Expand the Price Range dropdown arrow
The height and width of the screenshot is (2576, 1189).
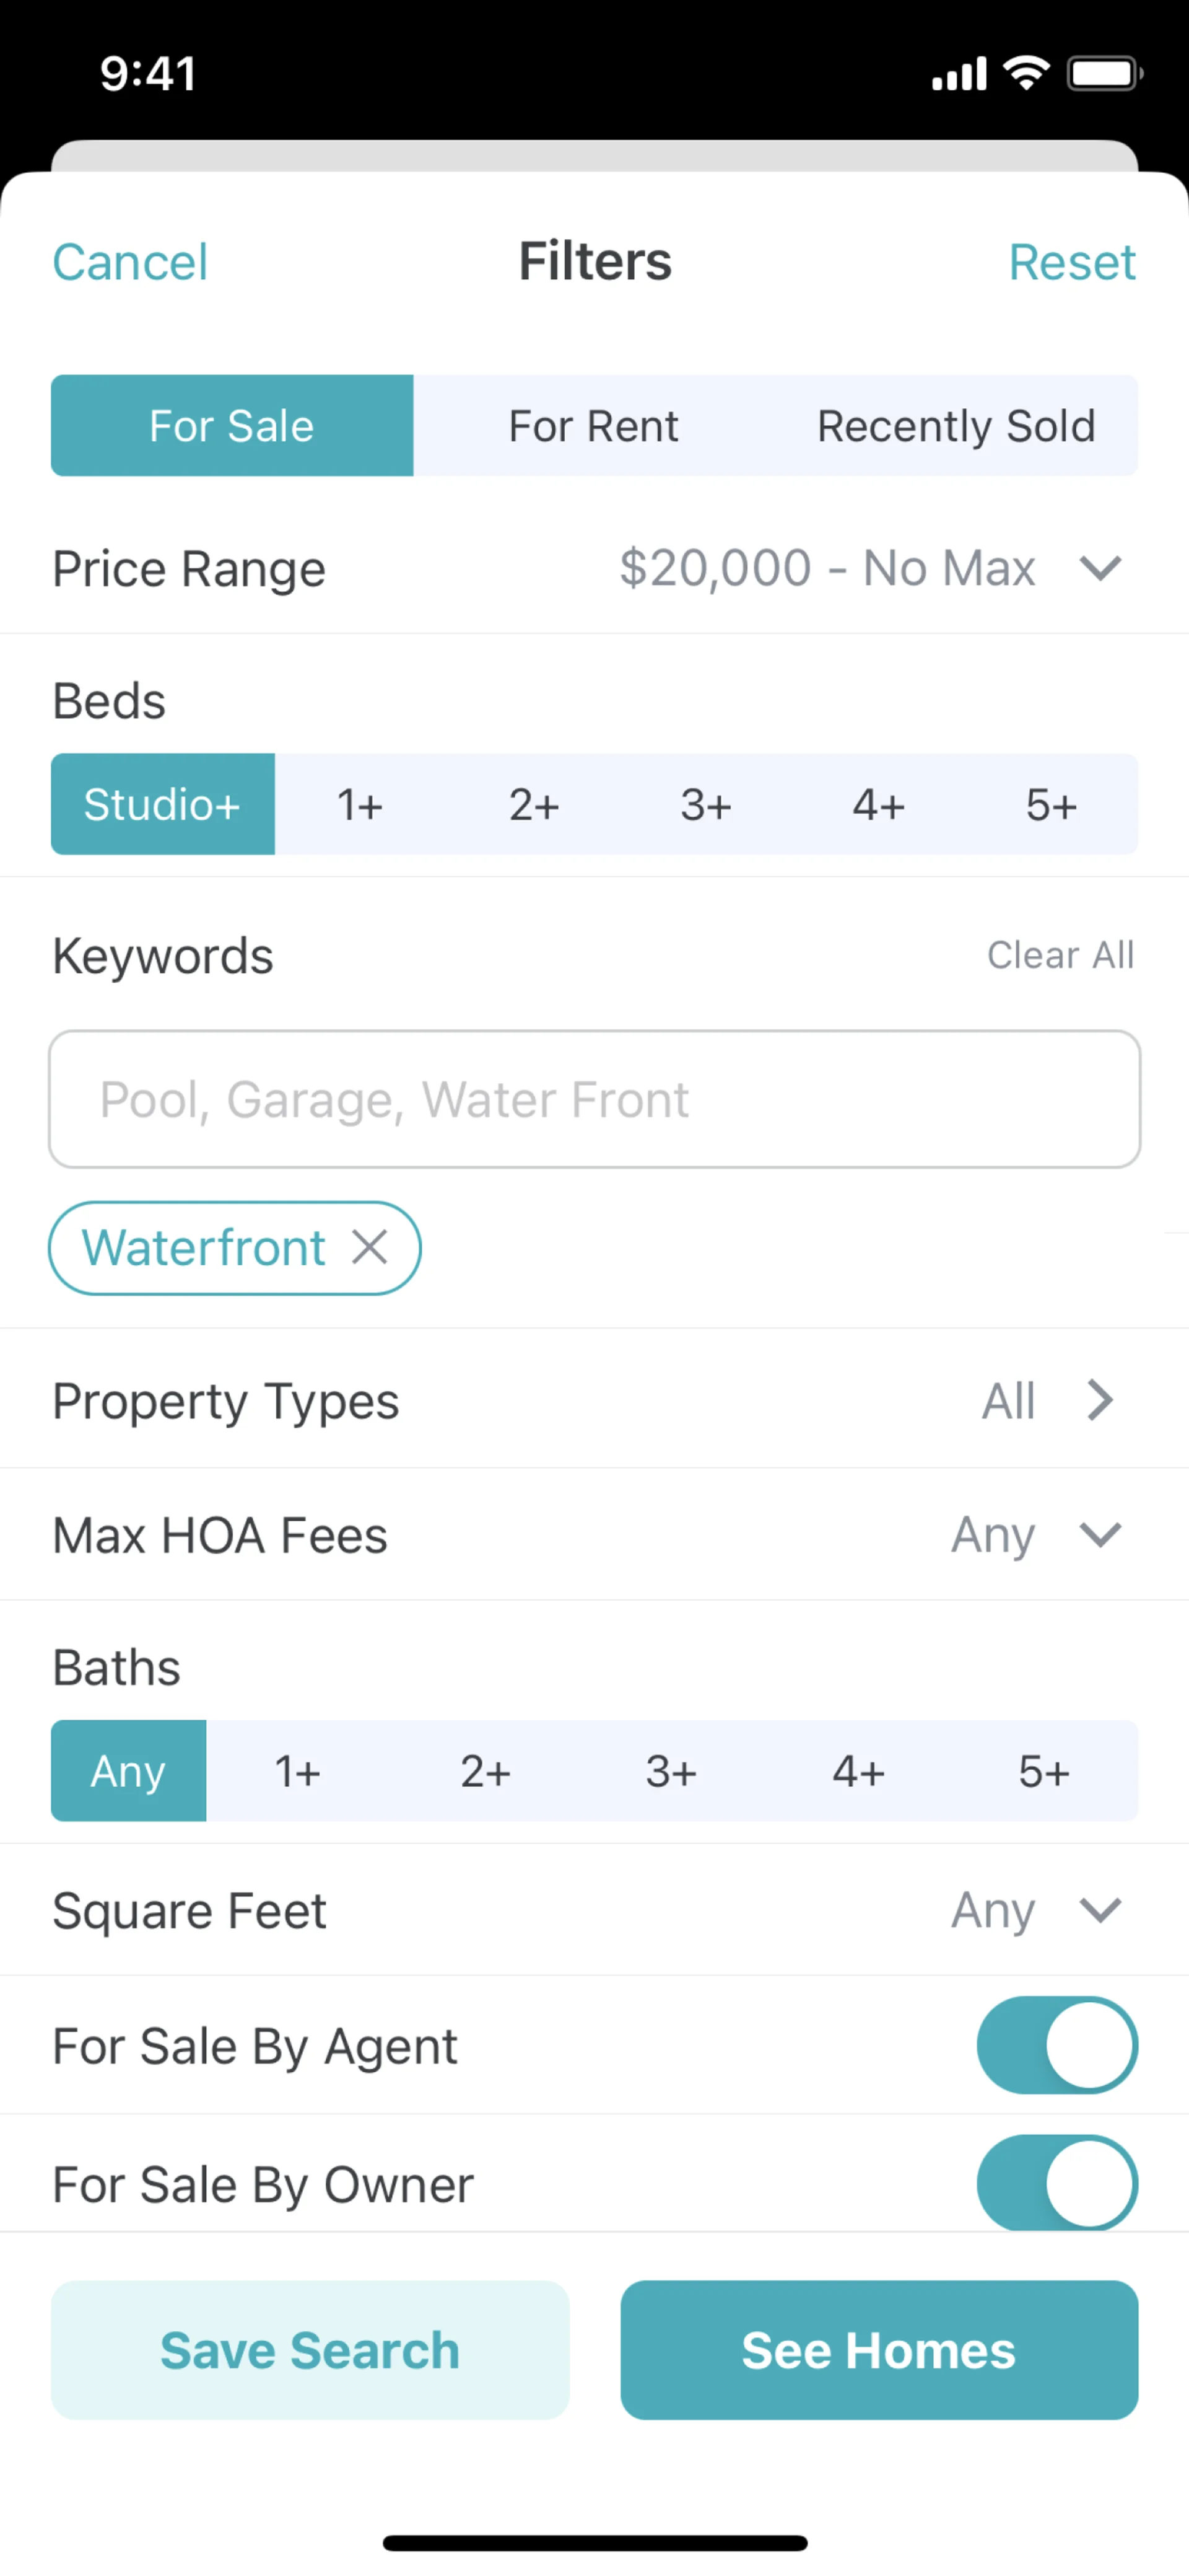point(1100,568)
